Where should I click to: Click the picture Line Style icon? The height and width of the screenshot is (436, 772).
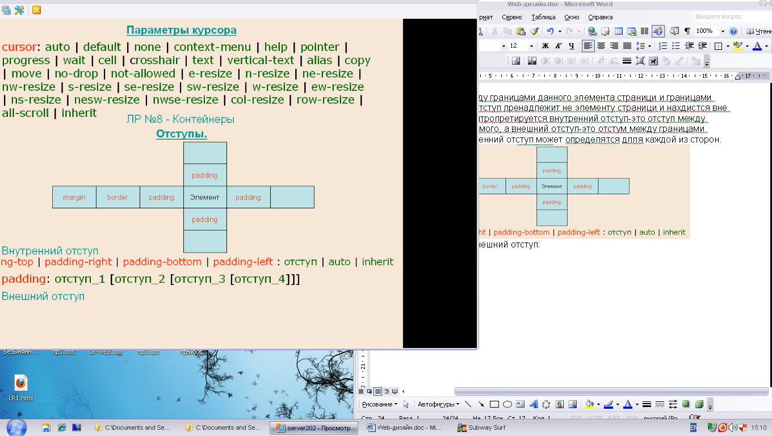627,61
